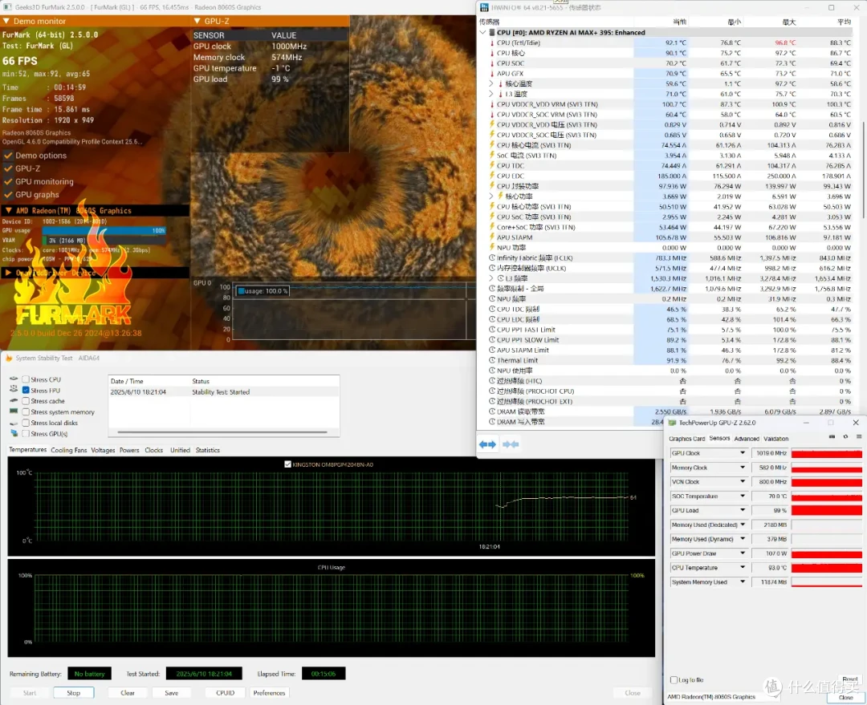Click the 123 icon beside Stress FPU
Viewport: 867px width, 705px height.
click(x=14, y=390)
